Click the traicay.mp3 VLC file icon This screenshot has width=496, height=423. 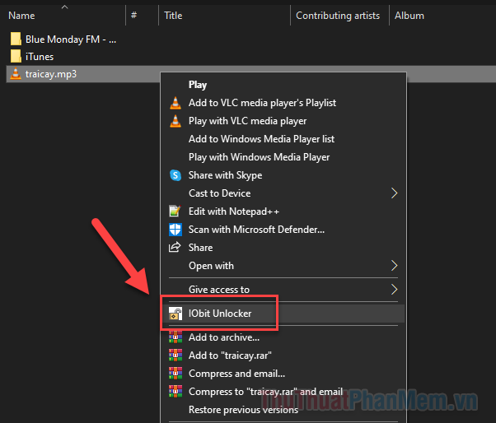(x=16, y=74)
